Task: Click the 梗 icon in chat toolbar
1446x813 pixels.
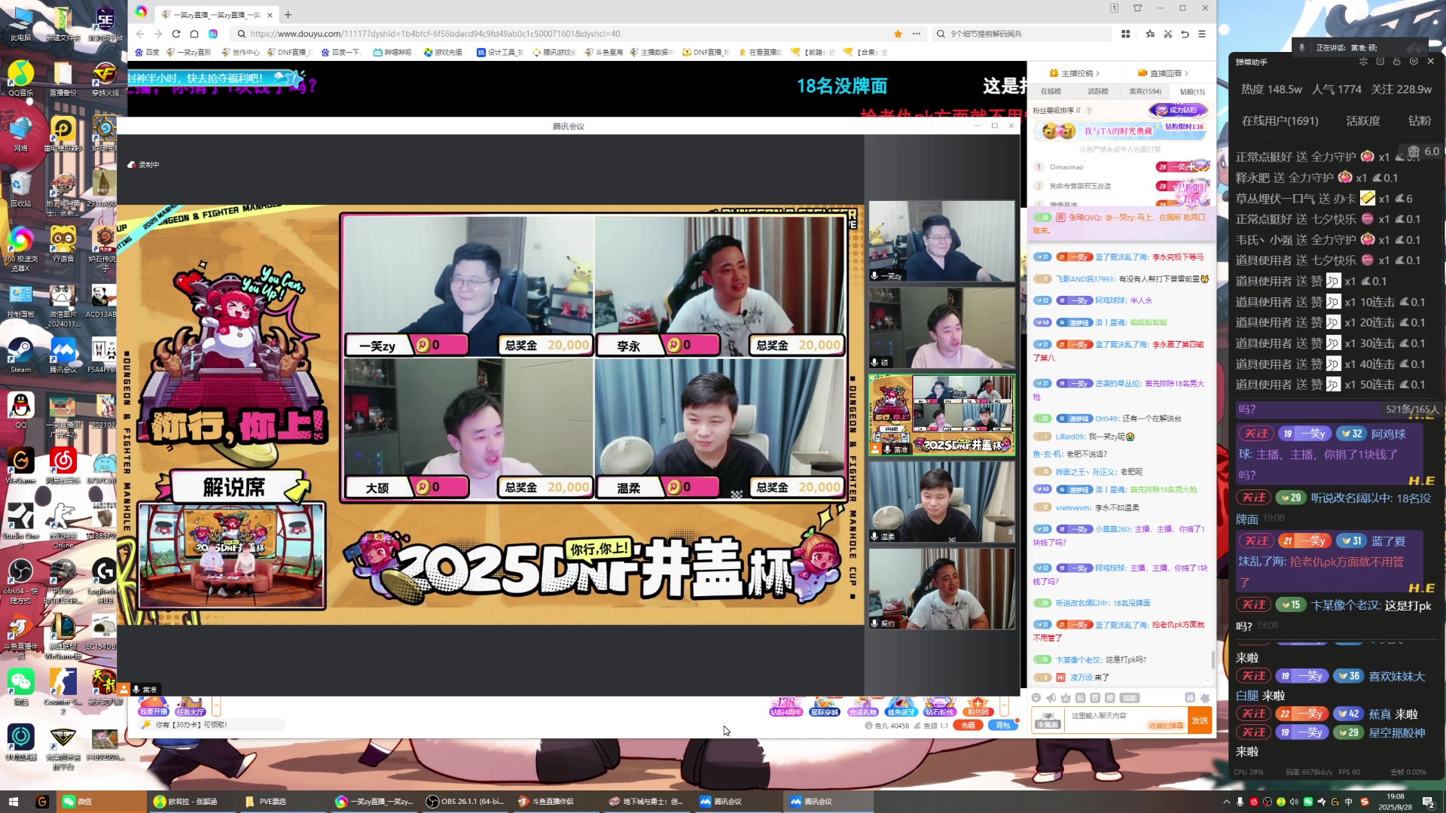Action: click(1109, 698)
